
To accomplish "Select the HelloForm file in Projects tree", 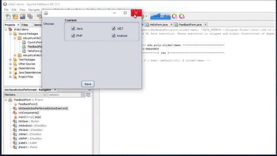I will pyautogui.click(x=35, y=51).
